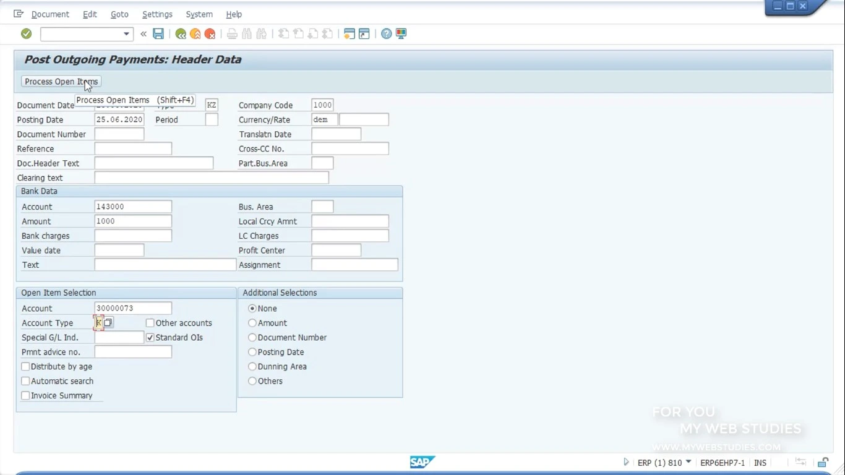Viewport: 845px width, 475px height.
Task: Click the status bar play triangle icon
Action: [x=626, y=463]
